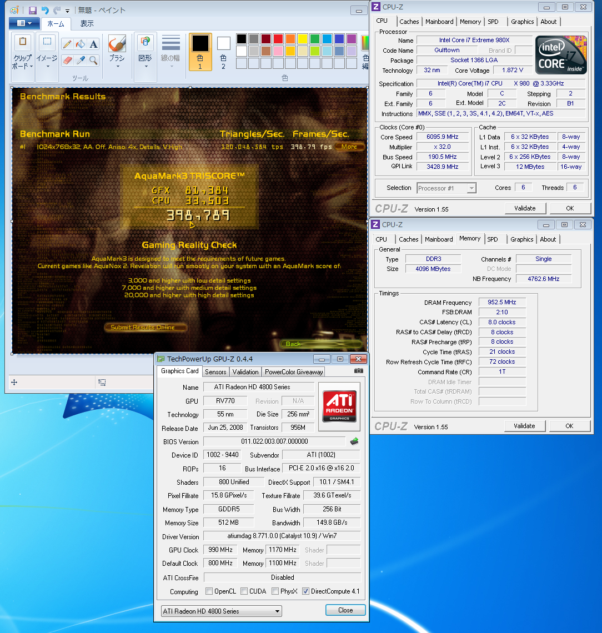
Task: Toggle the PhysX checkbox in GPU-Z
Action: (x=275, y=591)
